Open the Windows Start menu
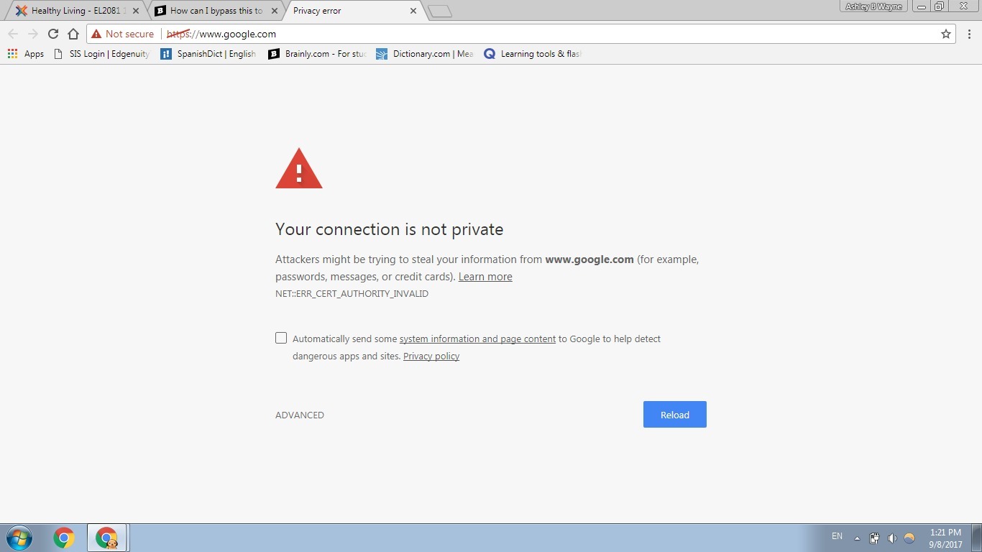This screenshot has height=552, width=982. pos(19,538)
